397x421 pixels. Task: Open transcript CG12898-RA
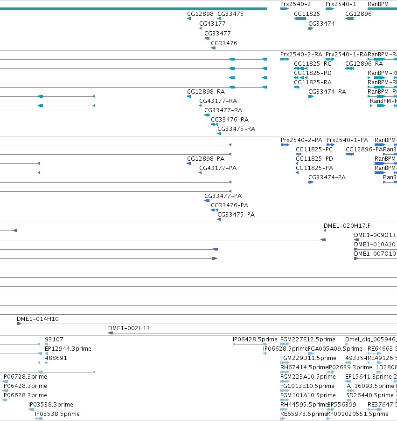pyautogui.click(x=206, y=92)
